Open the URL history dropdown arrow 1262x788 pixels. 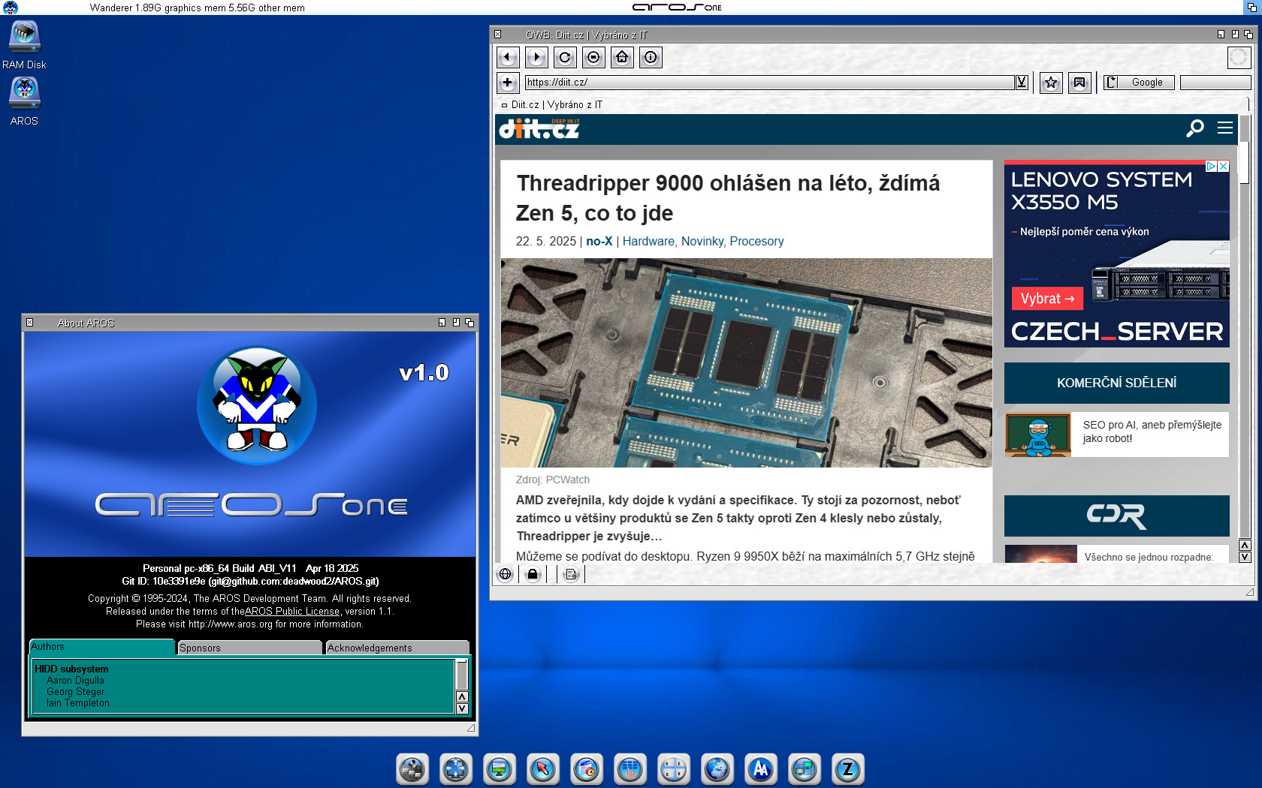click(1022, 83)
